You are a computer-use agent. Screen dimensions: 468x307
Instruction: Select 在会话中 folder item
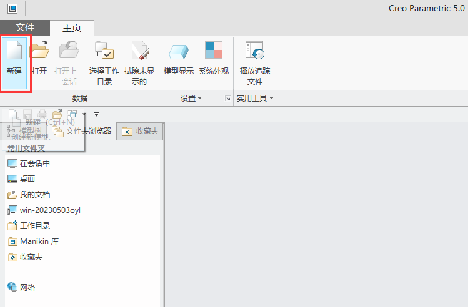(x=29, y=163)
